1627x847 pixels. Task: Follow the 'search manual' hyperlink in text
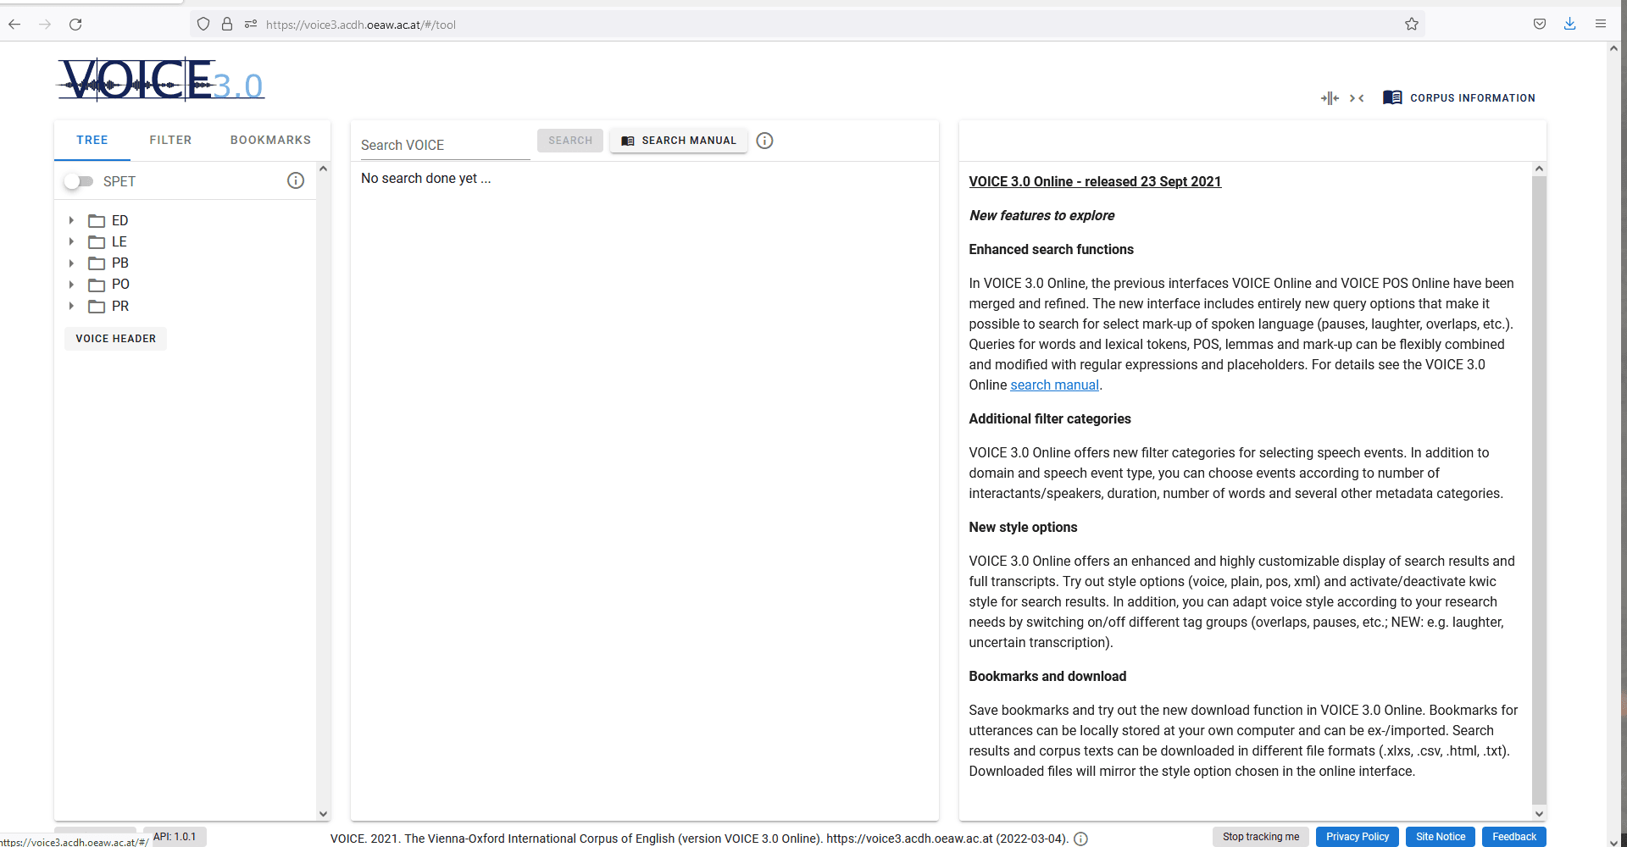click(1054, 385)
